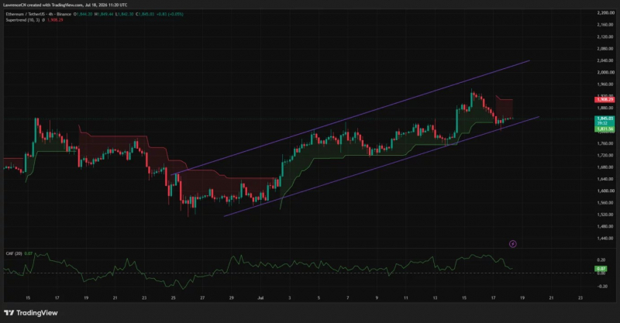Click the 'Jul' month label on time axis

coord(260,297)
